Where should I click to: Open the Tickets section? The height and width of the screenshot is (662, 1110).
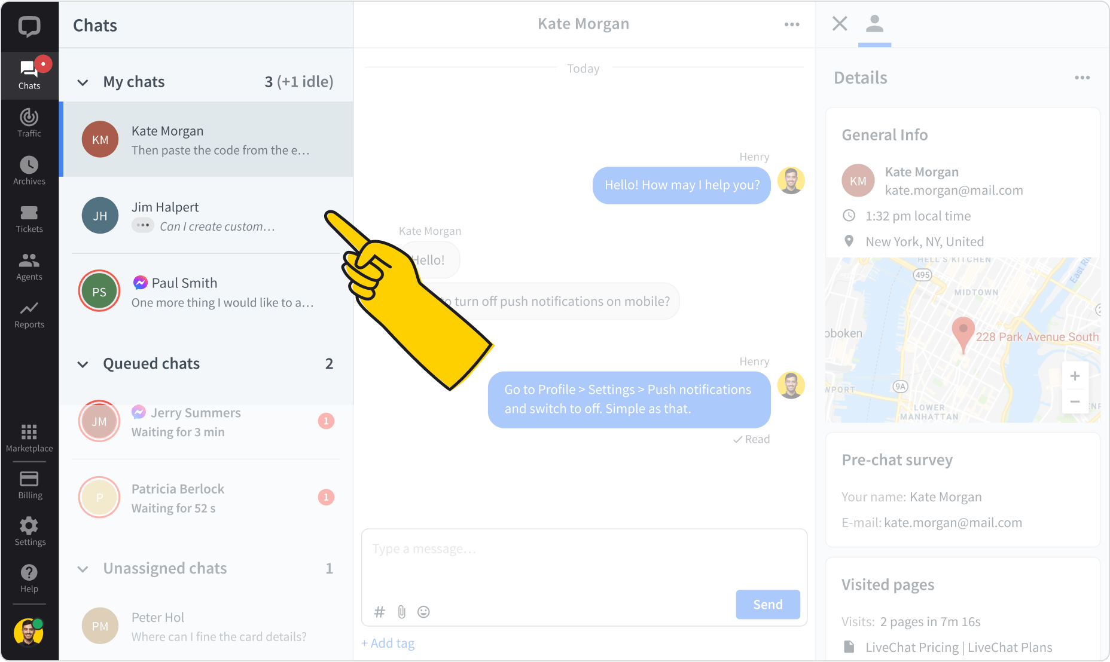pos(29,217)
